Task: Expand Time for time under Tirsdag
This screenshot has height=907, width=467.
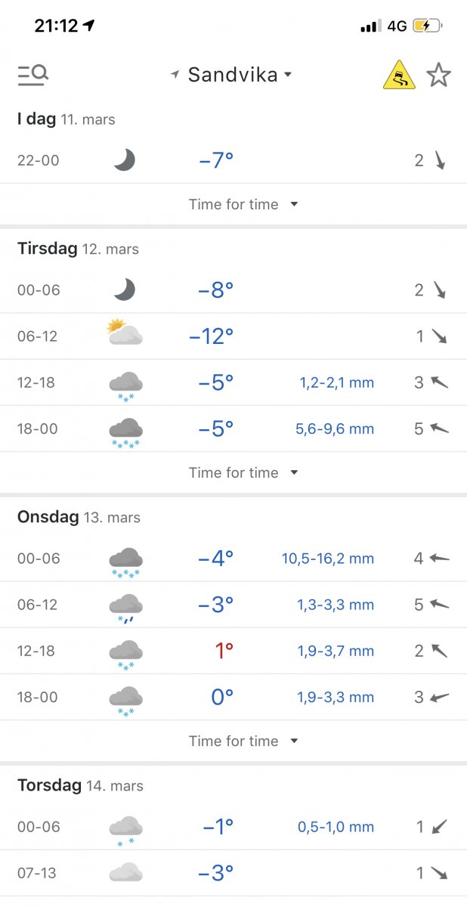Action: point(243,472)
